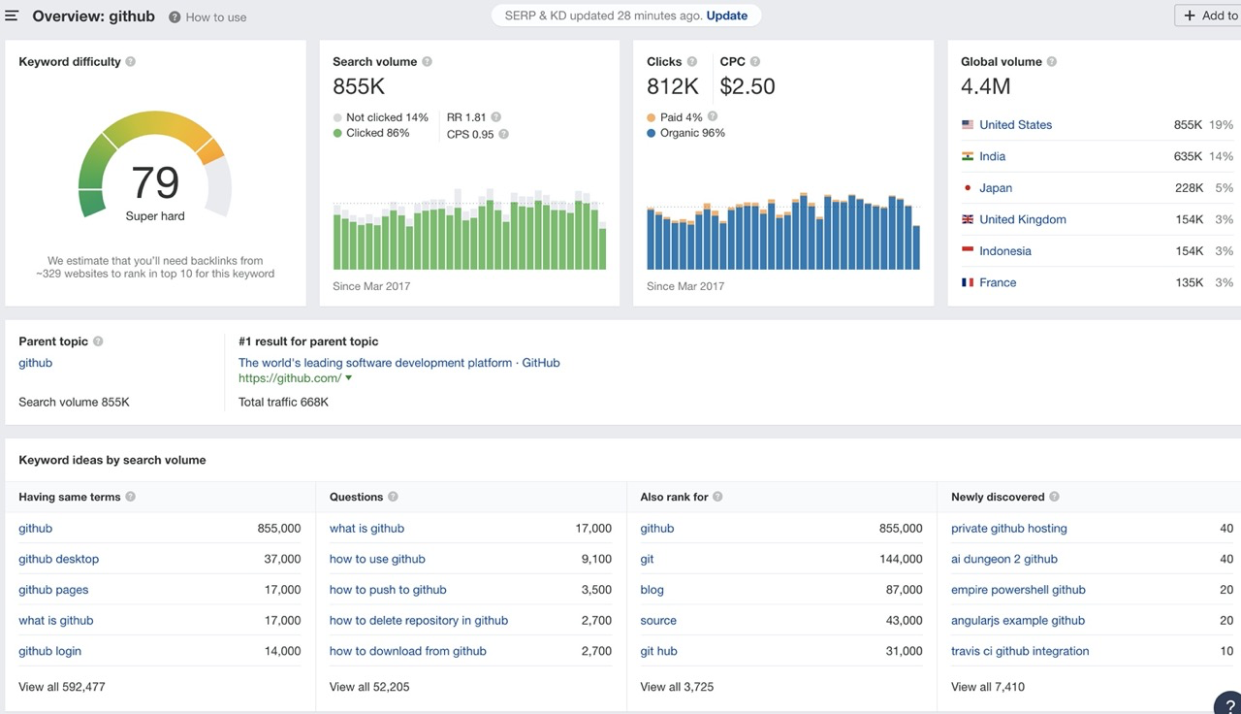Open the hamburger menu icon
This screenshot has width=1241, height=714.
[x=12, y=16]
